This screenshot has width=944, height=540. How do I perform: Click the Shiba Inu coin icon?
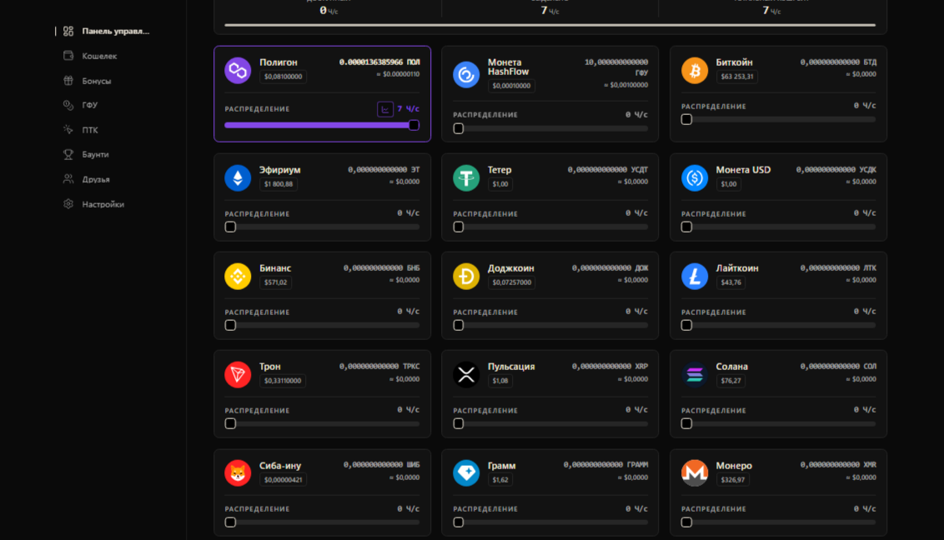[x=238, y=473]
